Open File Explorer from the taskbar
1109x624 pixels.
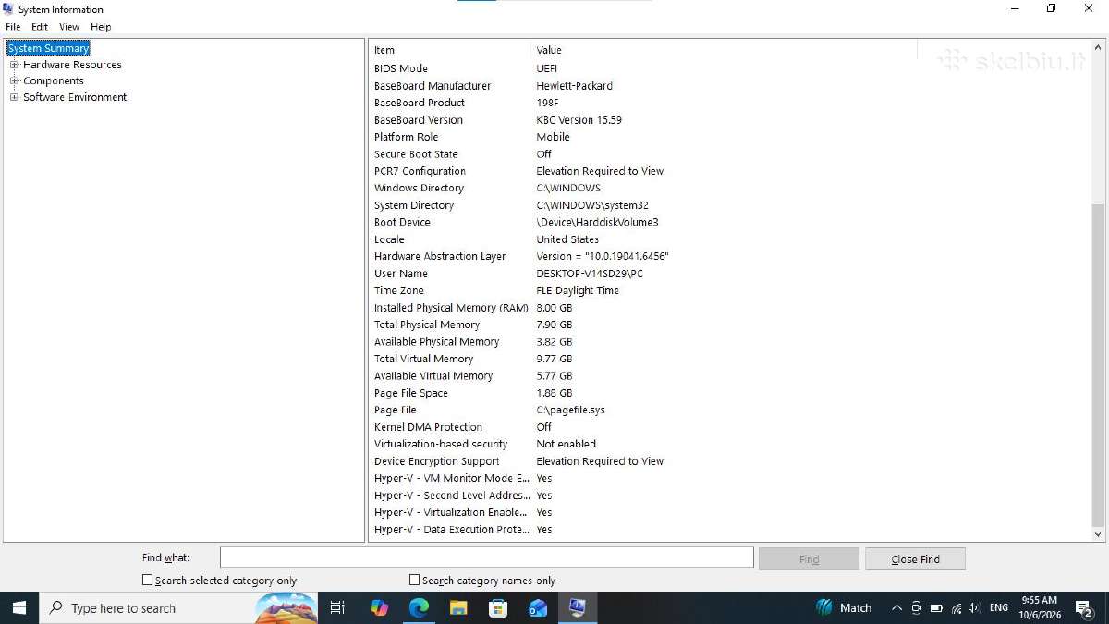(459, 607)
